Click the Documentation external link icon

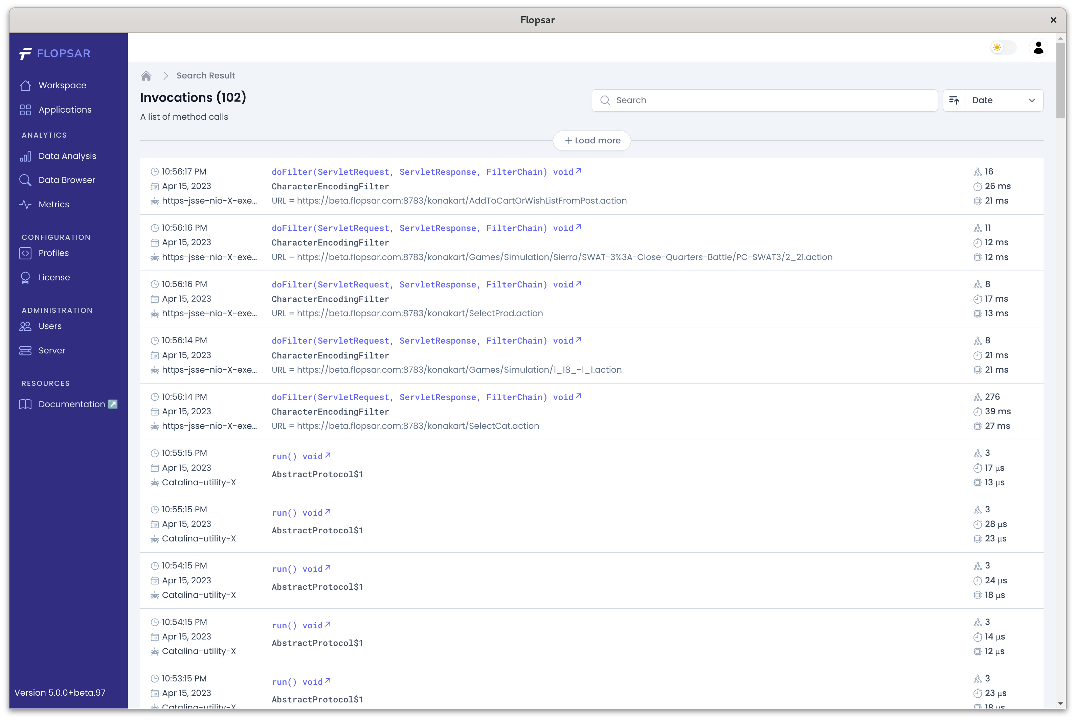[113, 404]
